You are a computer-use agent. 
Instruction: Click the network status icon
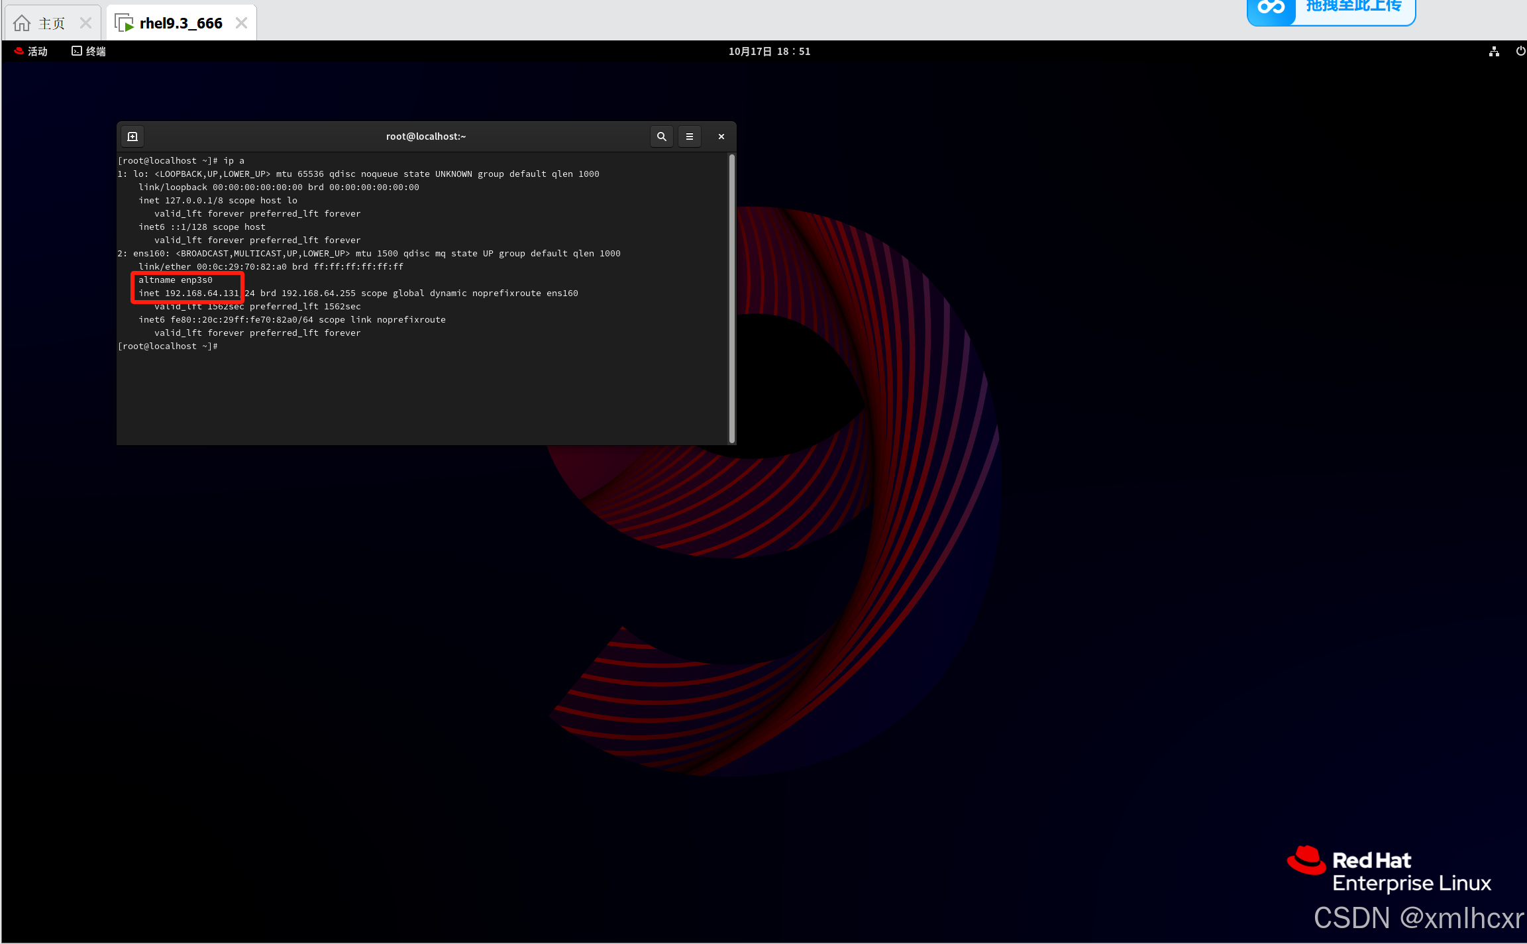[x=1493, y=52]
